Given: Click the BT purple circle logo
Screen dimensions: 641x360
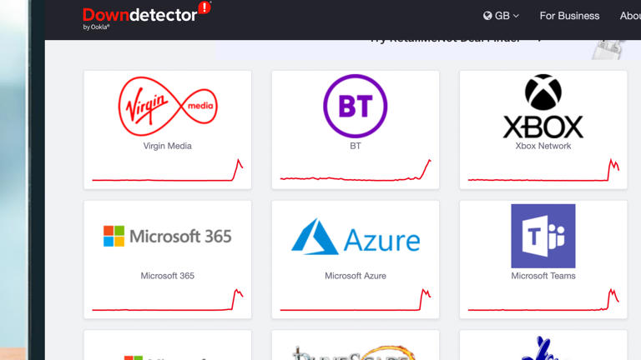Looking at the screenshot, I should (356, 106).
